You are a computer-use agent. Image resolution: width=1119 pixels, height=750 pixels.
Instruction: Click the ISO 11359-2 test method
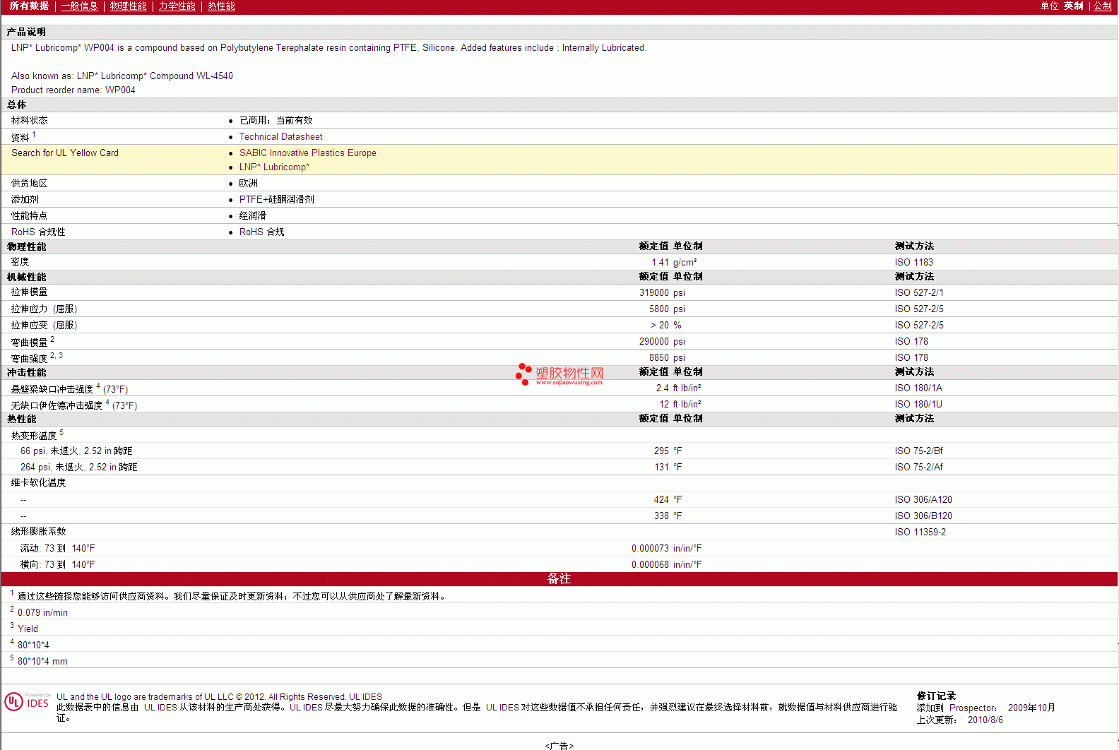[x=920, y=532]
